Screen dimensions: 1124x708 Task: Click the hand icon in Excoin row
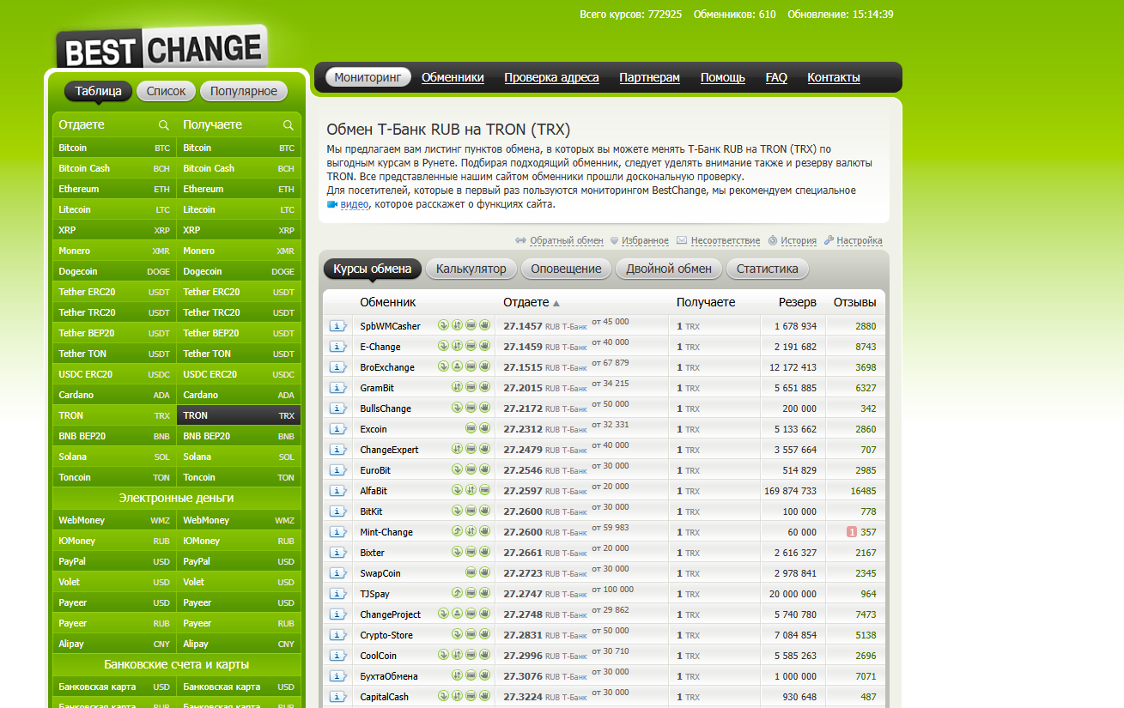tap(484, 428)
